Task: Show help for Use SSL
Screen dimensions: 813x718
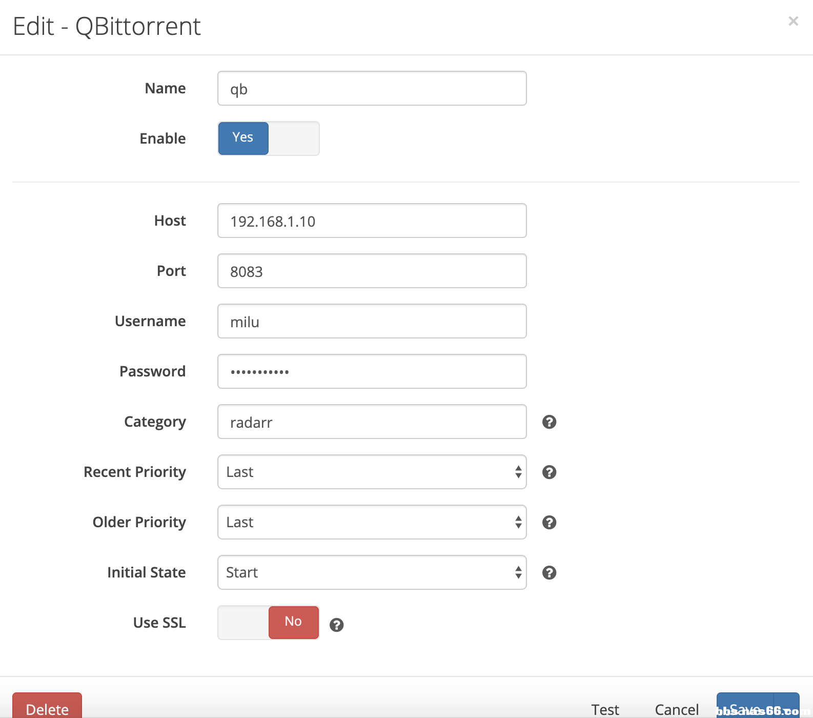Action: click(336, 625)
